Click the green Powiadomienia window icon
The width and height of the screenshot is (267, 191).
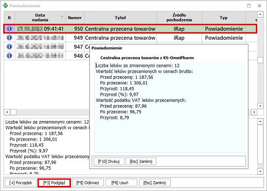tap(5, 6)
